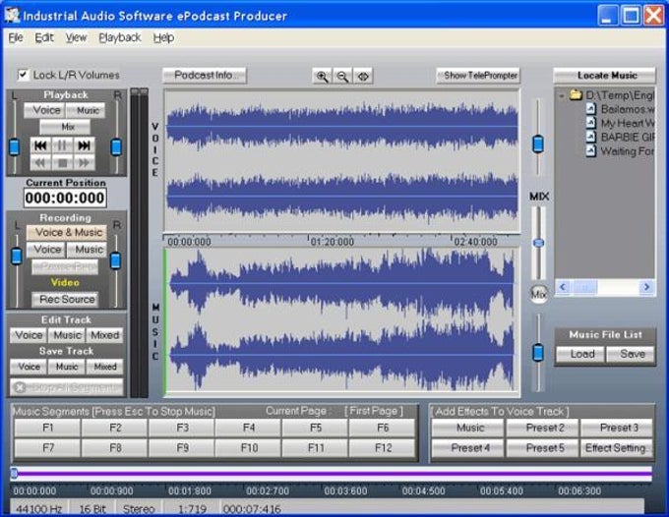Viewport: 669px width, 517px height.
Task: Collapse the D:\Temp folder tree node
Action: 562,95
